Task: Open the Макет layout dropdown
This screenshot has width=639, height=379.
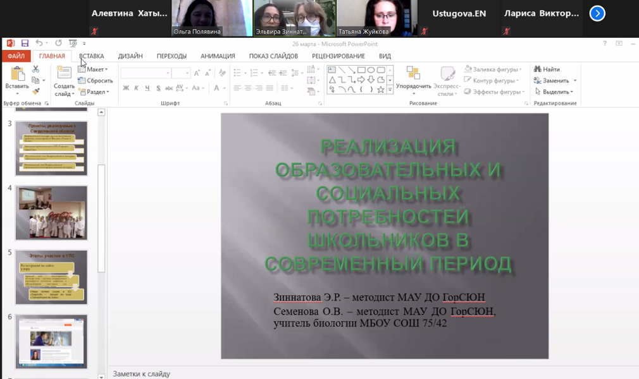Action: [x=93, y=69]
